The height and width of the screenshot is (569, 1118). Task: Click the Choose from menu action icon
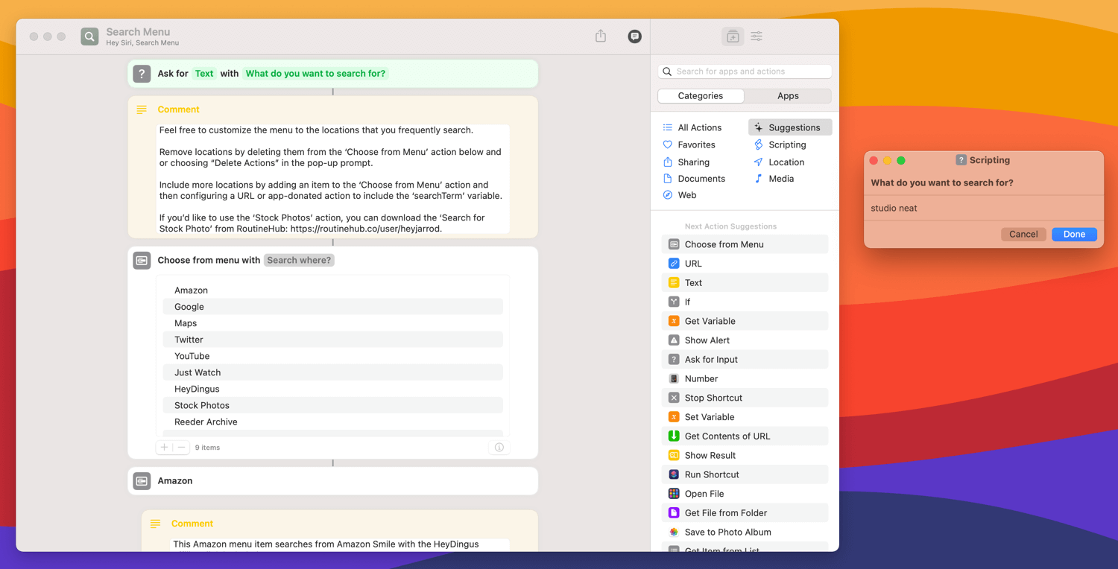142,260
